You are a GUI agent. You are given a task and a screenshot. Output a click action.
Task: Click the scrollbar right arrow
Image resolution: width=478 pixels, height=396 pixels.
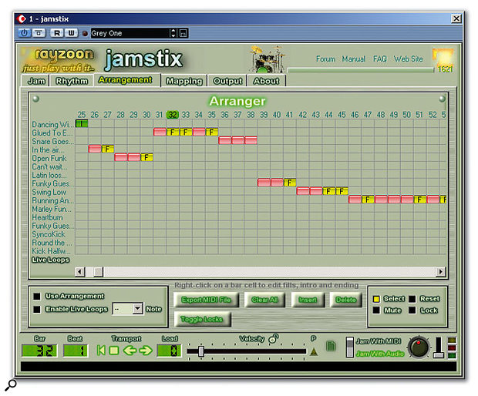[x=440, y=271]
